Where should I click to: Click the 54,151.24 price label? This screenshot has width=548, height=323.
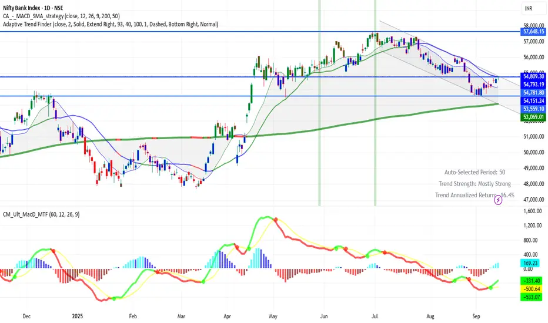pos(534,100)
